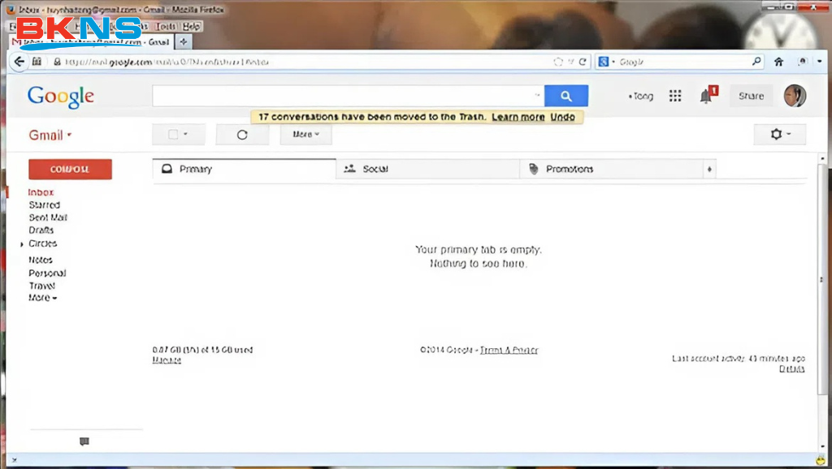Open the account profile picture
832x469 pixels.
[x=794, y=96]
